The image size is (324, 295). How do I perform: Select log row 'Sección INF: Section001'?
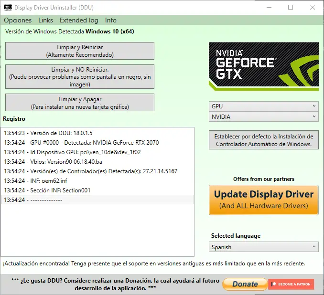97,190
